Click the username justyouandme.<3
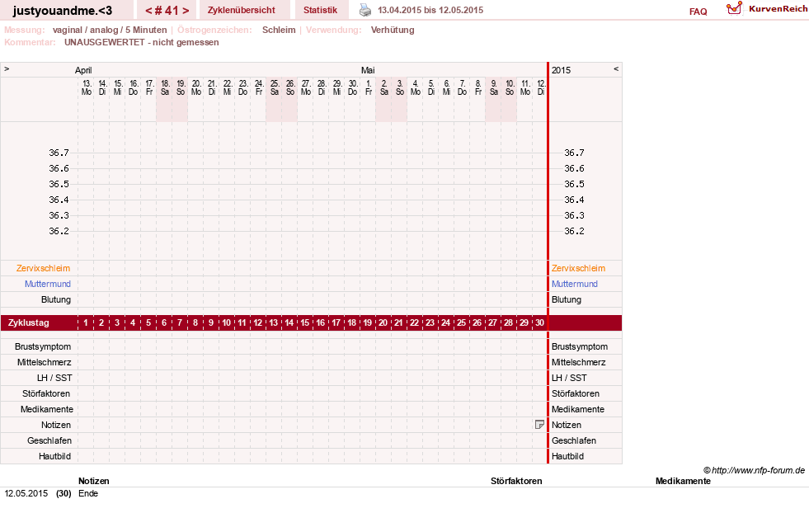The image size is (809, 513). 63,11
